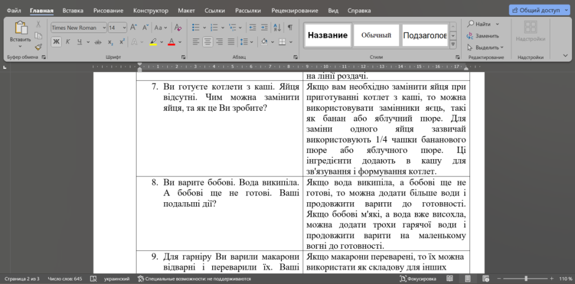This screenshot has width=575, height=284.
Task: Toggle strikethrough (ab) formatting
Action: (98, 42)
